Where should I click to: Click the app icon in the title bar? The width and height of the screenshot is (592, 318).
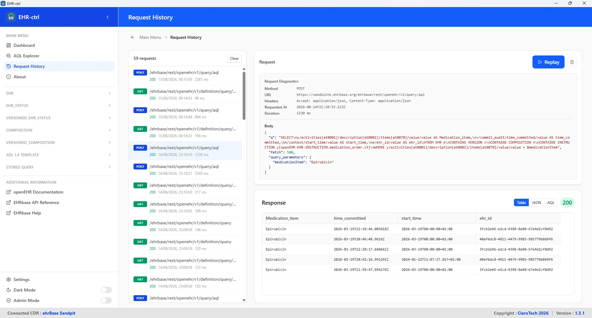click(x=3, y=3)
